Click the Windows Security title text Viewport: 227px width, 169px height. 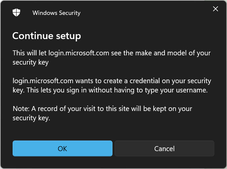click(x=56, y=13)
